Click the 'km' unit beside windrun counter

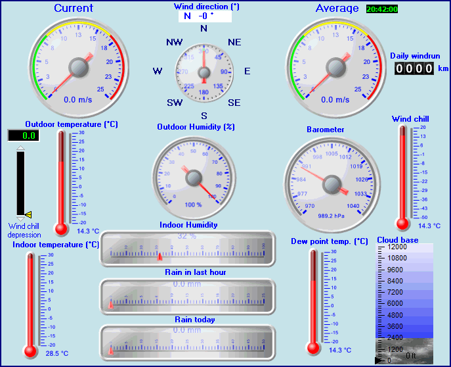point(443,68)
